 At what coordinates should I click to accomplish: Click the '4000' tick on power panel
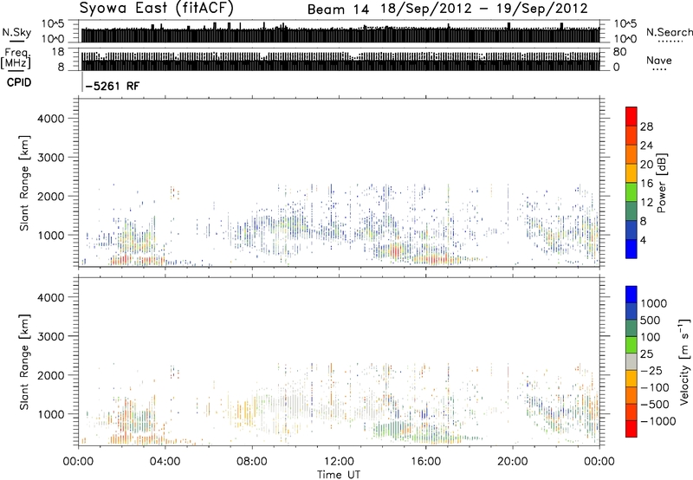50,119
